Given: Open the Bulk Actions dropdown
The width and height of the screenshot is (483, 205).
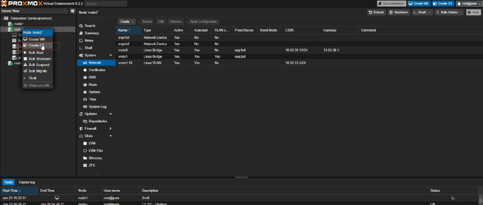Looking at the screenshot, I should click(449, 12).
